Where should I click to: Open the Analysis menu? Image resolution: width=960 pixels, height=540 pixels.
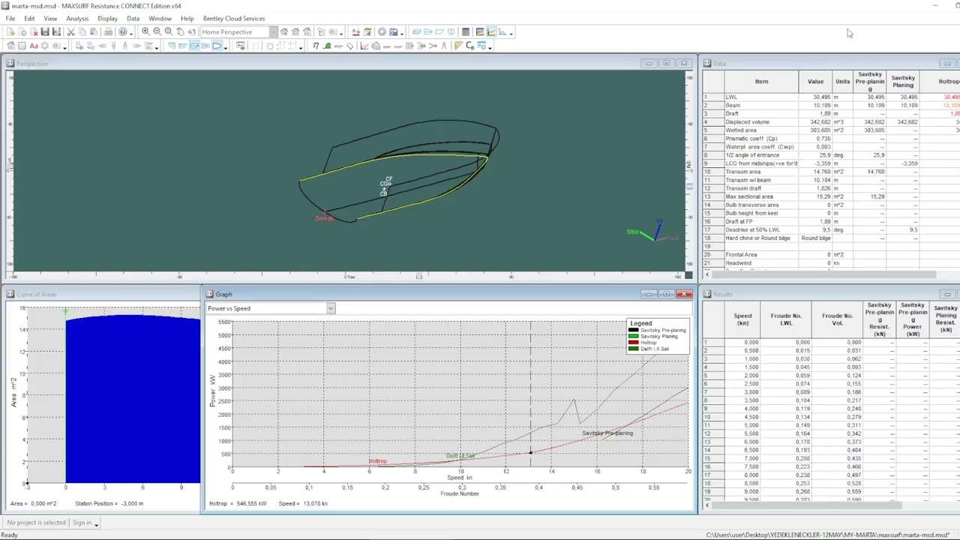[77, 19]
